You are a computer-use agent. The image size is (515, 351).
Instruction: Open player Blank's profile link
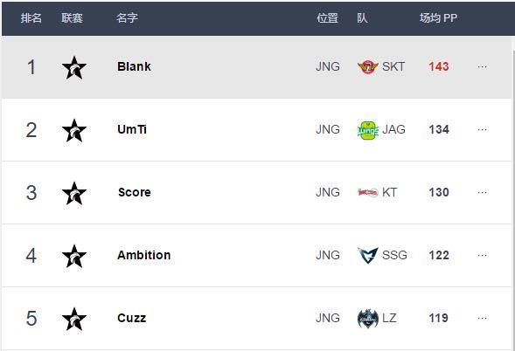pos(134,66)
